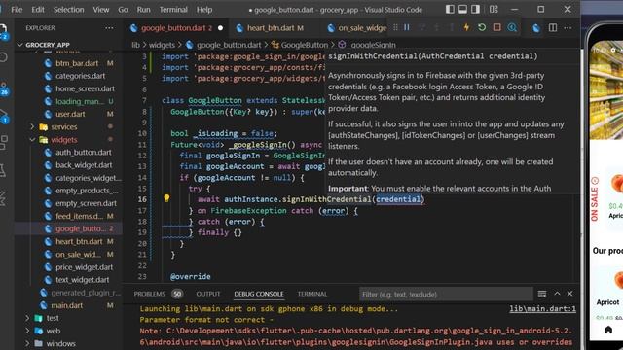
Task: Switch to the TERMINAL panel tab
Action: tap(312, 294)
